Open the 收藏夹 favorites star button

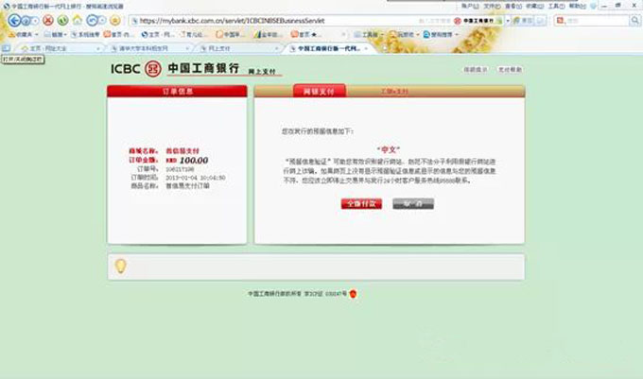tap(23, 34)
